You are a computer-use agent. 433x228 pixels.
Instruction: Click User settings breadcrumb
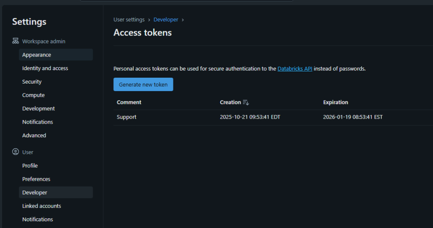(x=129, y=20)
